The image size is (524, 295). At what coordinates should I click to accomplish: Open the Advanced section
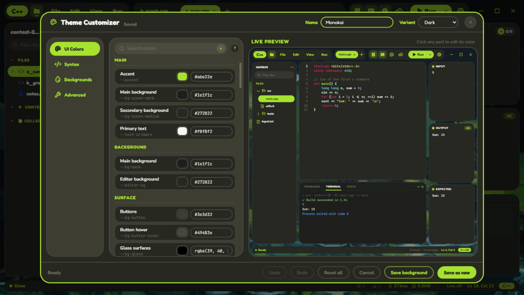click(75, 95)
